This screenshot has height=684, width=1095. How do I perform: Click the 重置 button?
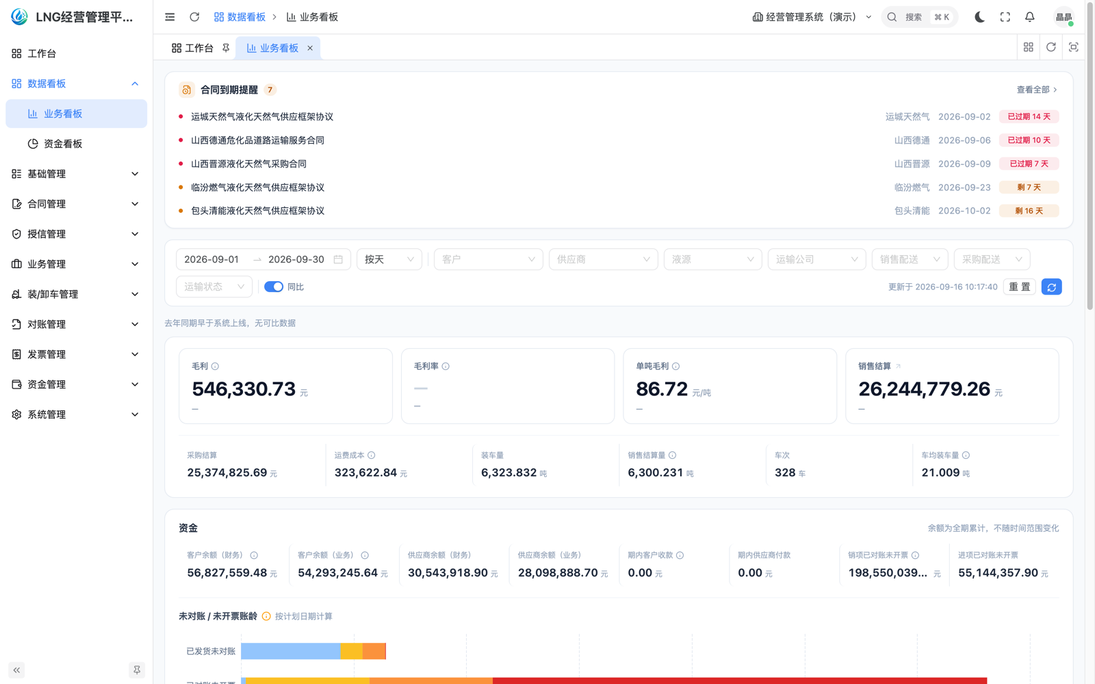[x=1019, y=287]
